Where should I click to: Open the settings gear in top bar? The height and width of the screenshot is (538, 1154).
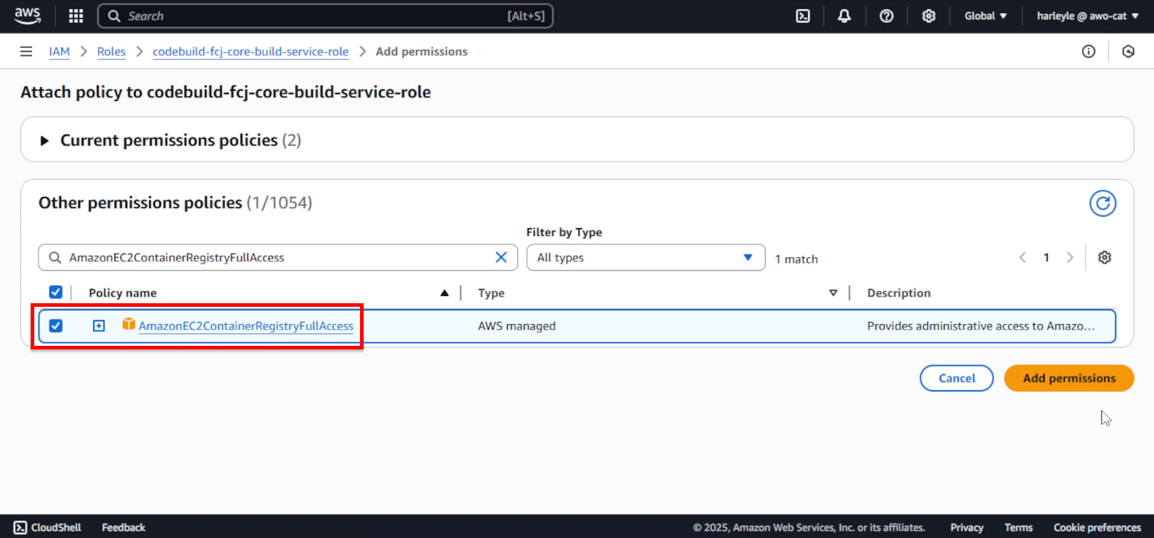coord(929,16)
